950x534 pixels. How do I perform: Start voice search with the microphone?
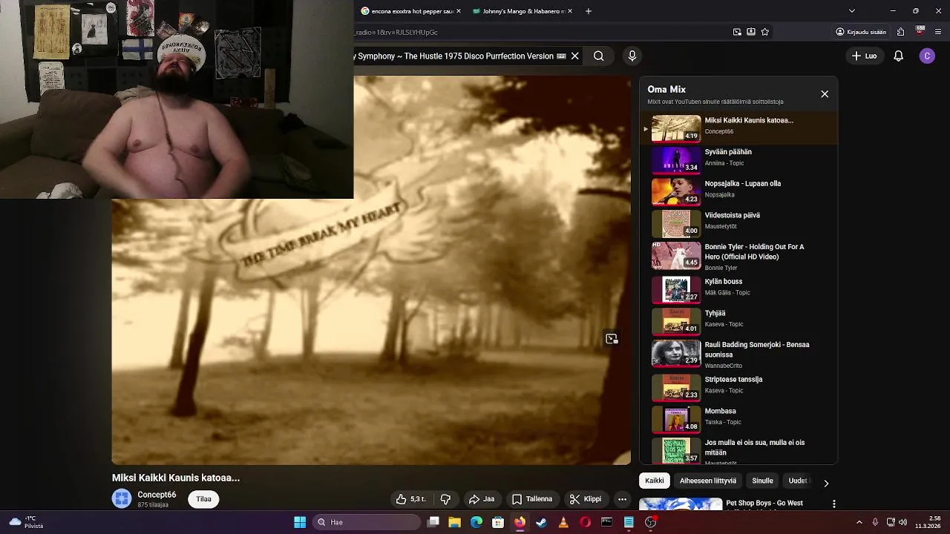(632, 56)
